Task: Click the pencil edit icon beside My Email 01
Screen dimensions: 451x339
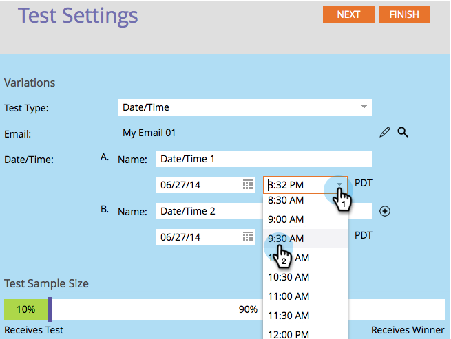Action: tap(385, 133)
